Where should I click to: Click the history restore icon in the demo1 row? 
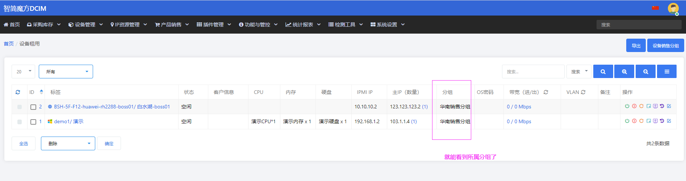point(662,121)
